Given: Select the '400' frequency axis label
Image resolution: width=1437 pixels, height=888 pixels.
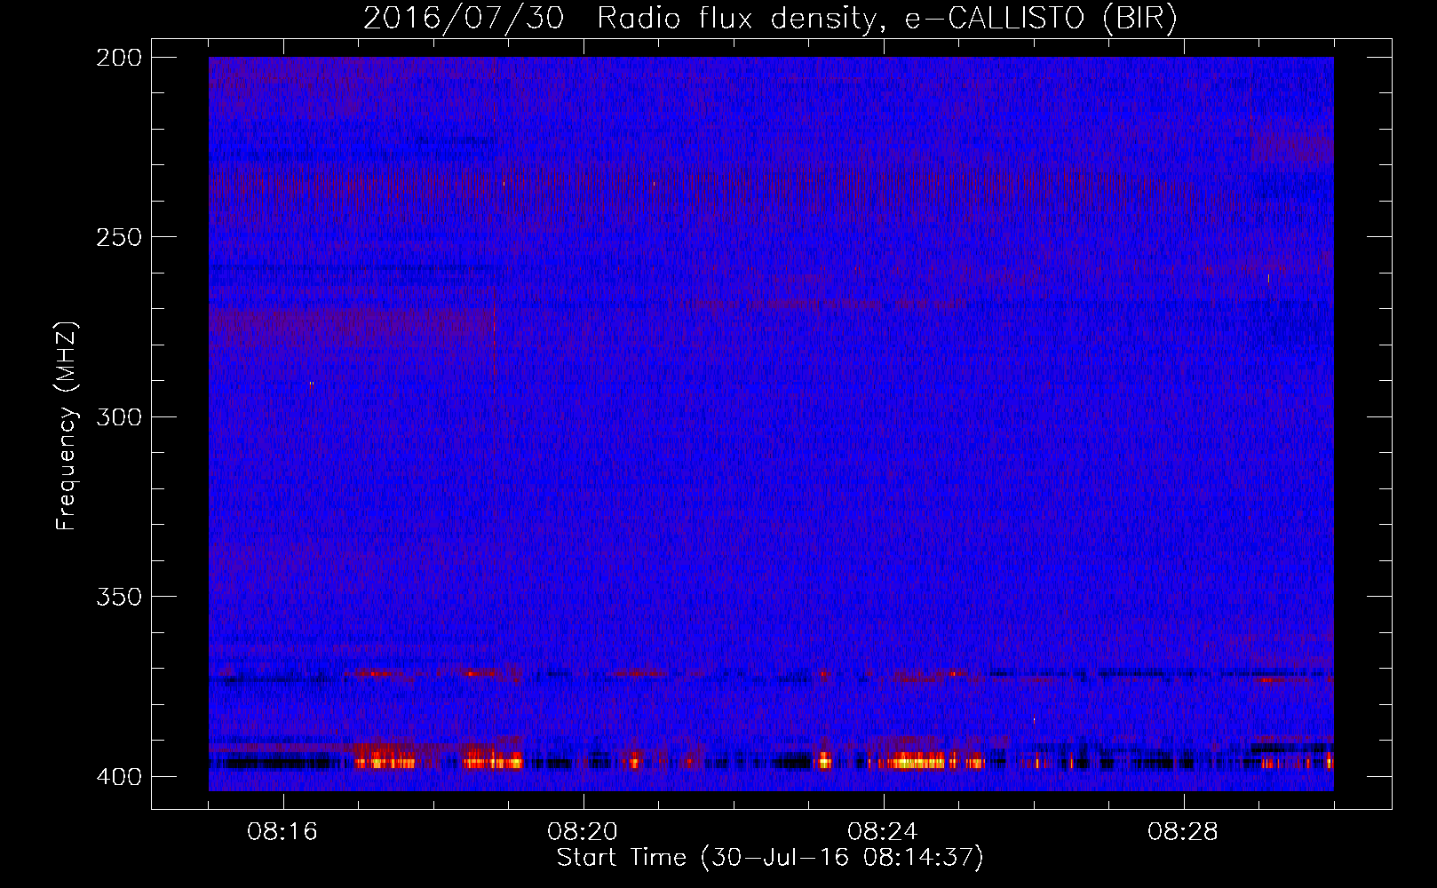Looking at the screenshot, I should pyautogui.click(x=119, y=776).
